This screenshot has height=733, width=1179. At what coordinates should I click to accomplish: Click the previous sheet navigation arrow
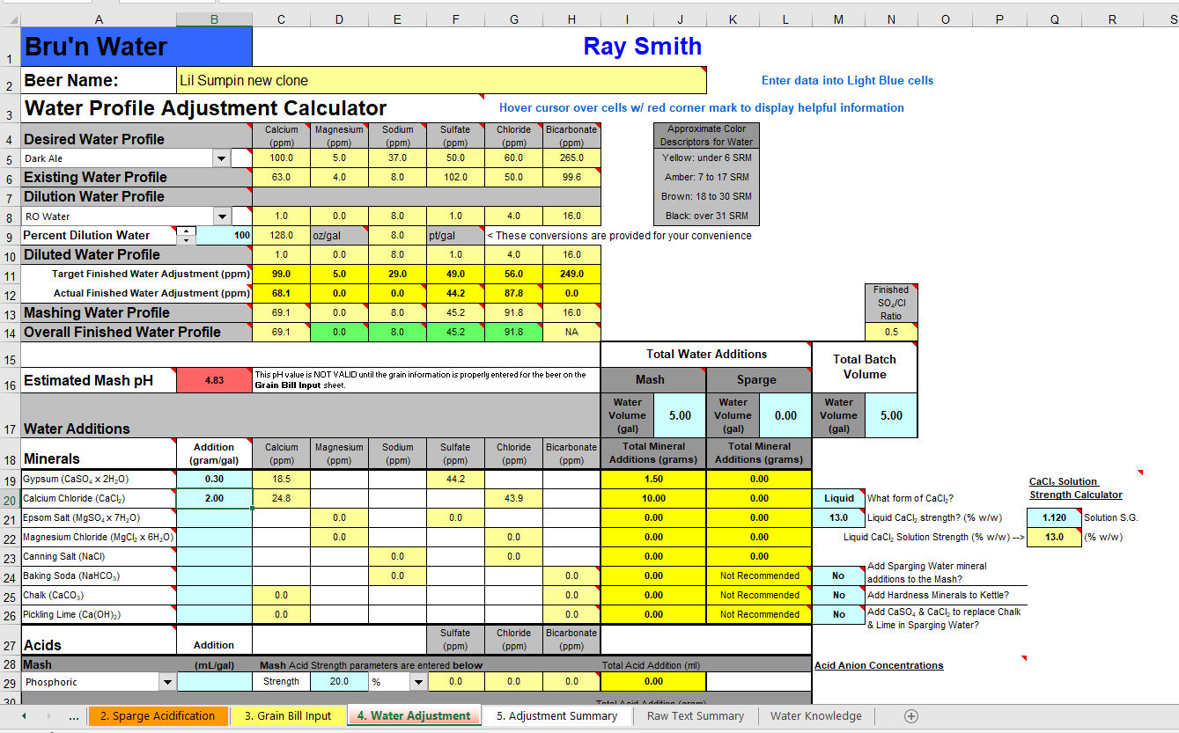[23, 716]
